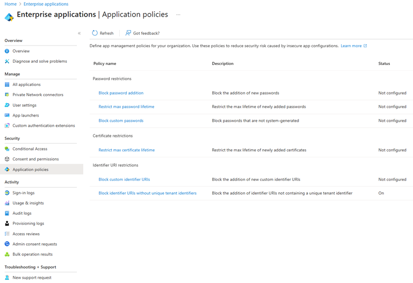Open Block custom identifier URIs policy
This screenshot has width=413, height=283.
pyautogui.click(x=124, y=179)
